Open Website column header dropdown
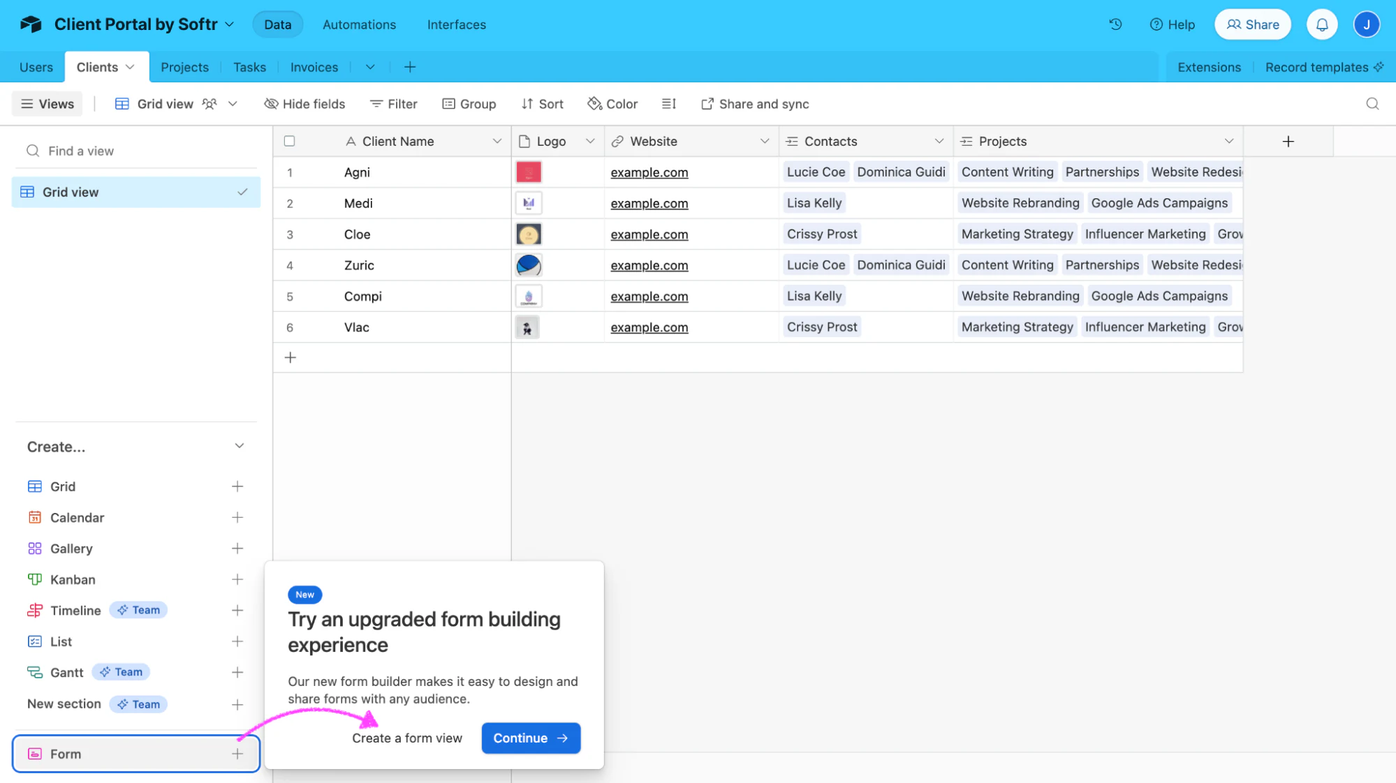This screenshot has height=783, width=1396. (x=765, y=141)
